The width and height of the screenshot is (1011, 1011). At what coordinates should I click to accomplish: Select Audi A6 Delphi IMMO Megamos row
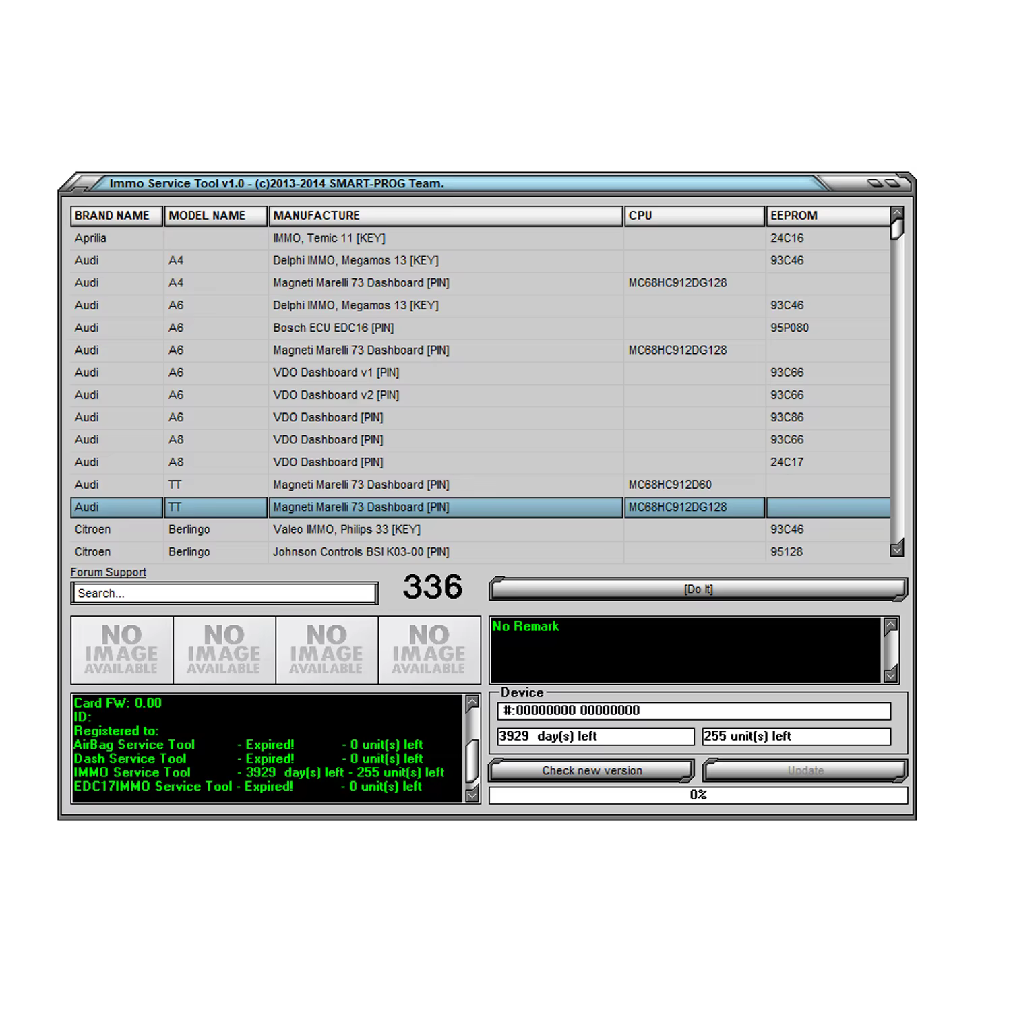click(x=480, y=305)
